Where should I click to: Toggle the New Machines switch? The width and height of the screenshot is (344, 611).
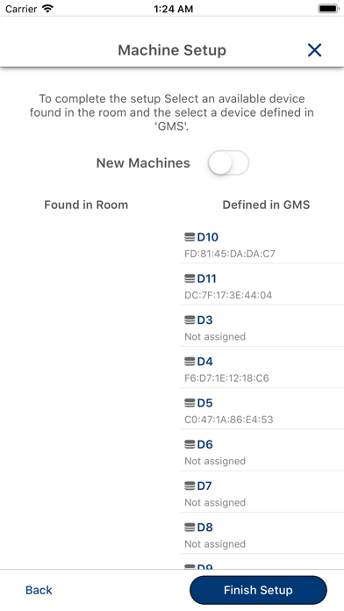click(228, 163)
